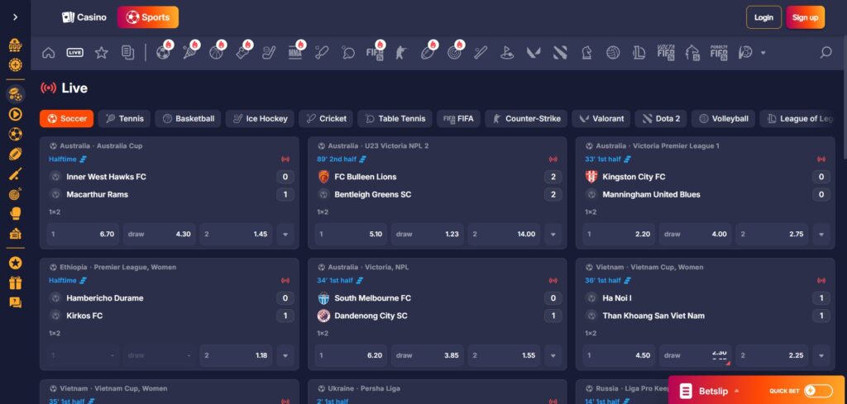
Task: Open the home icon in sports bar
Action: (48, 53)
